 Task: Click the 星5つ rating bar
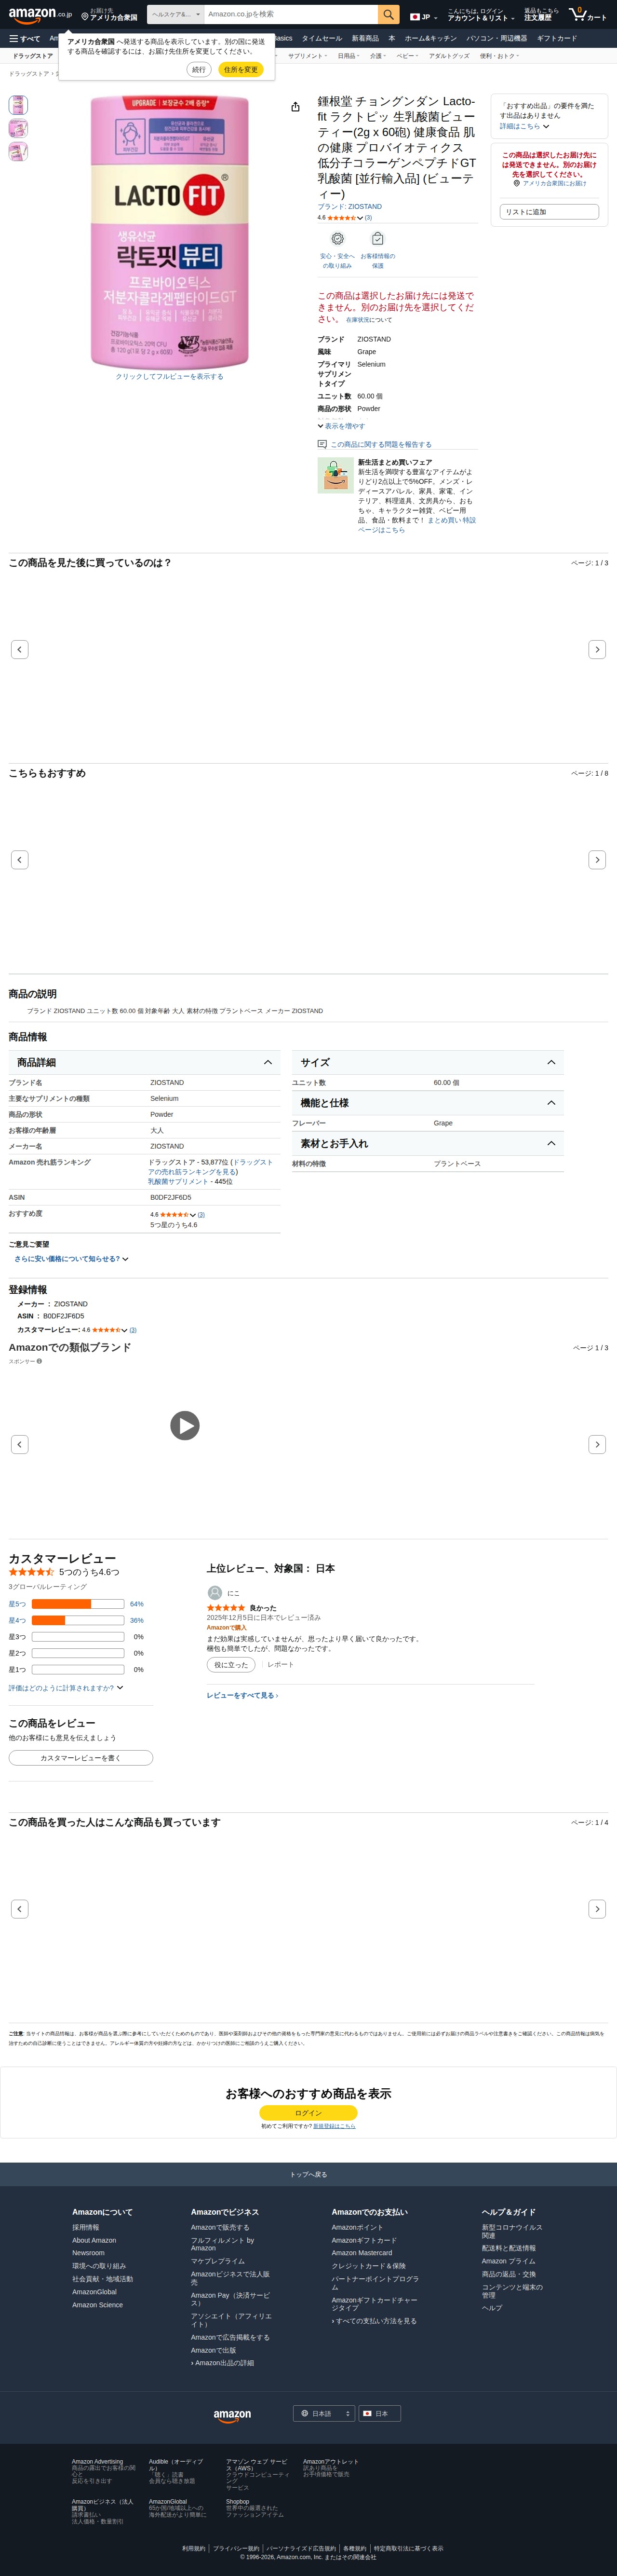[x=77, y=1604]
